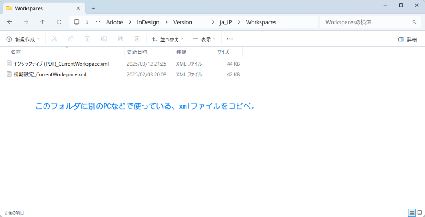
Task: Click the Share icon in toolbar
Action: pyautogui.click(x=121, y=39)
